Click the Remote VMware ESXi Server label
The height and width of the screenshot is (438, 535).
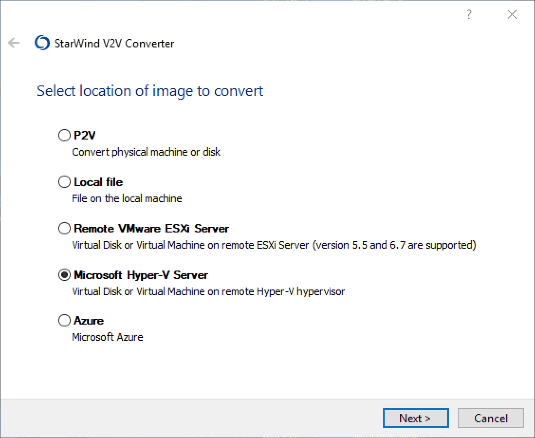point(151,228)
